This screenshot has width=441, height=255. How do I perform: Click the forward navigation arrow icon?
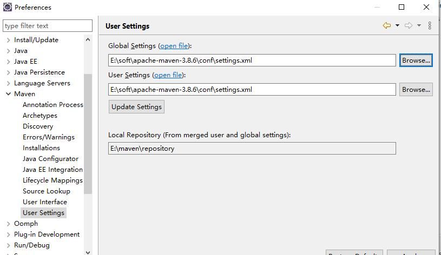click(409, 25)
